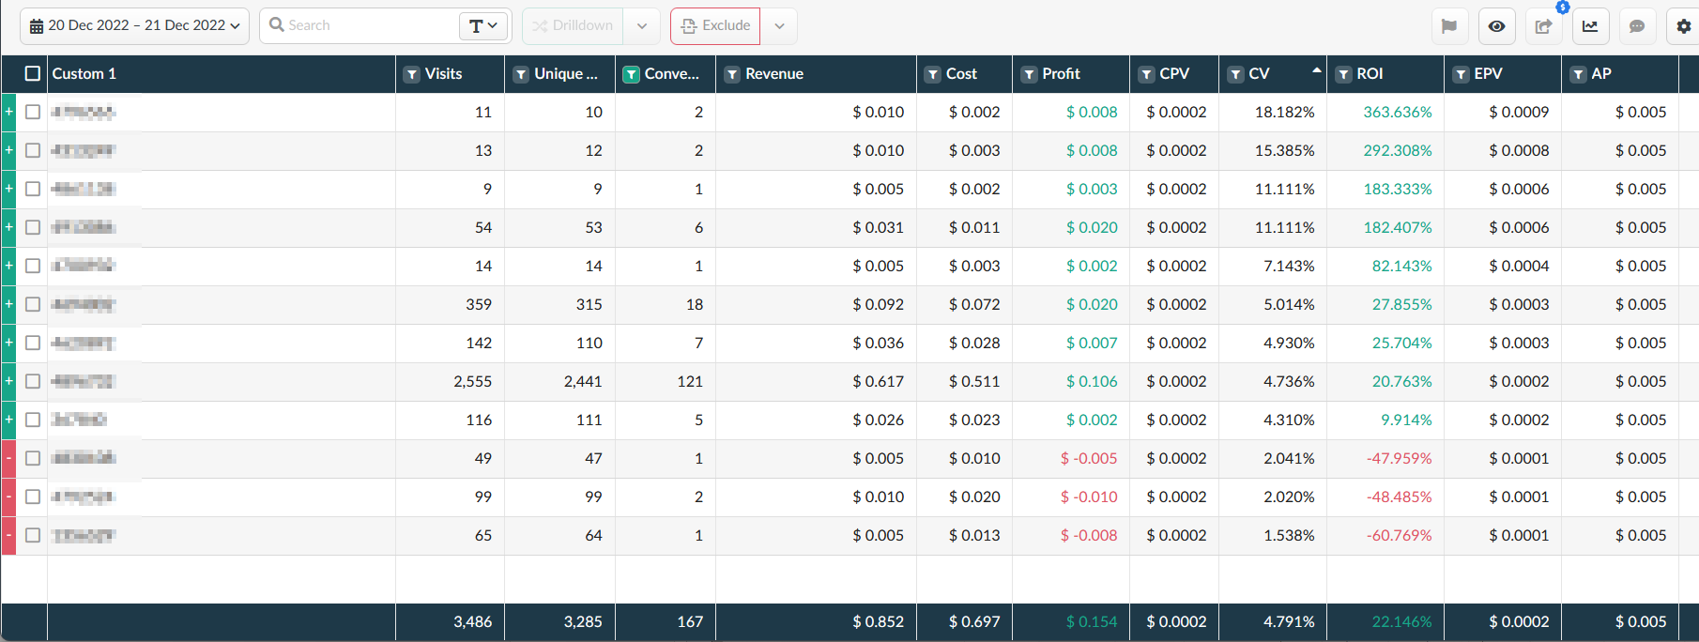
Task: Open the date range 20 Dec 2022 dropdown
Action: (134, 25)
